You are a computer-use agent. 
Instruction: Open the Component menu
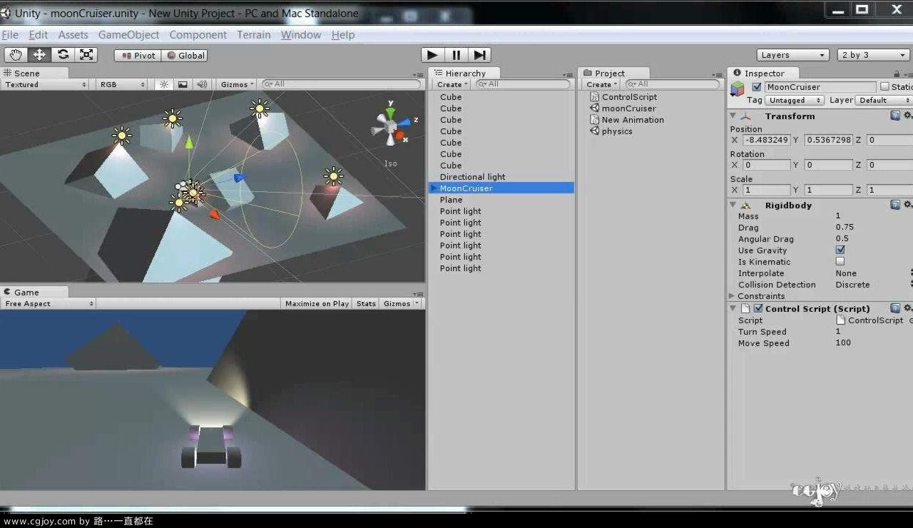198,34
